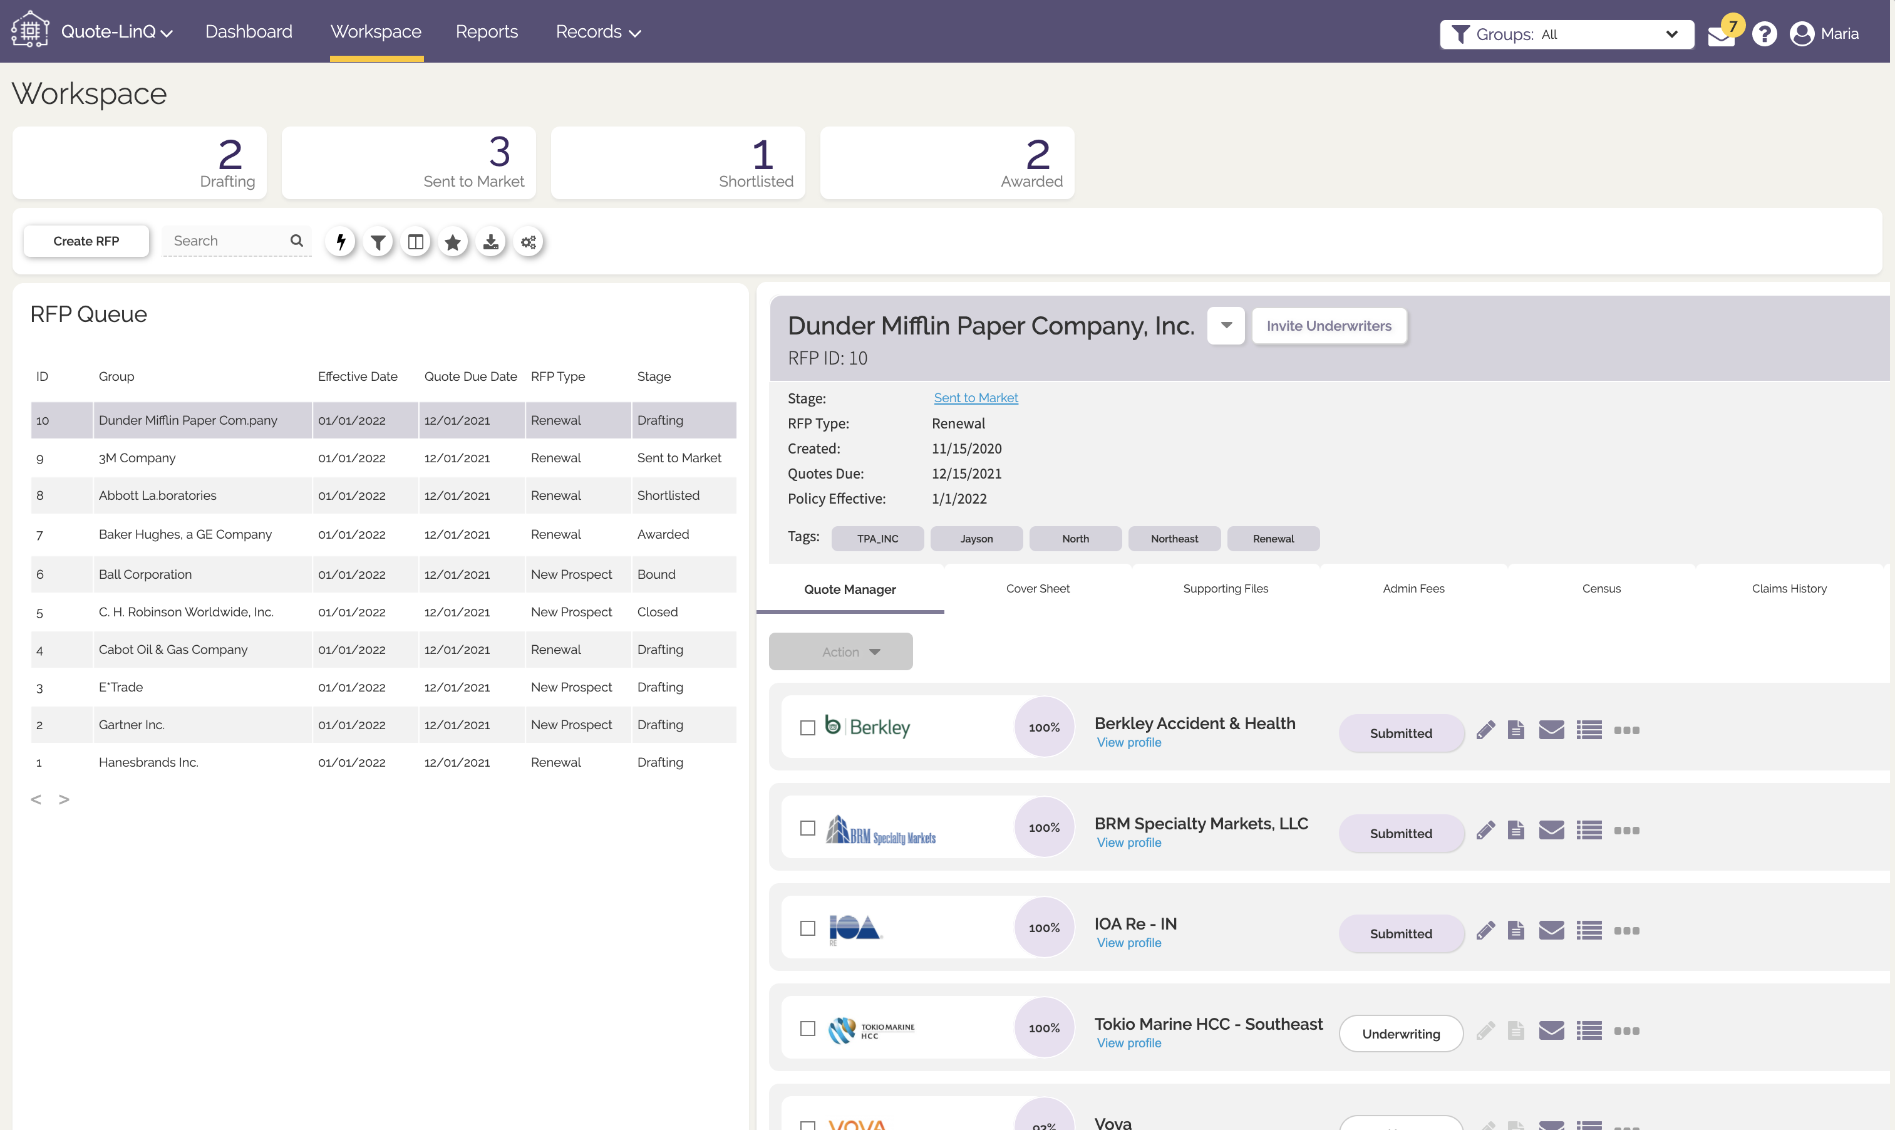
Task: Open the filter icon in the toolbar
Action: coord(378,241)
